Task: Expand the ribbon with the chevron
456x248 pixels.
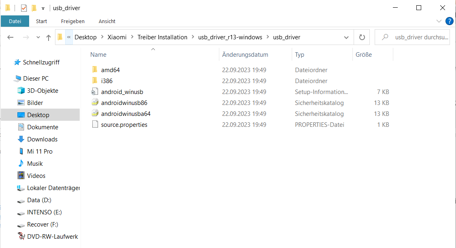Action: 439,21
